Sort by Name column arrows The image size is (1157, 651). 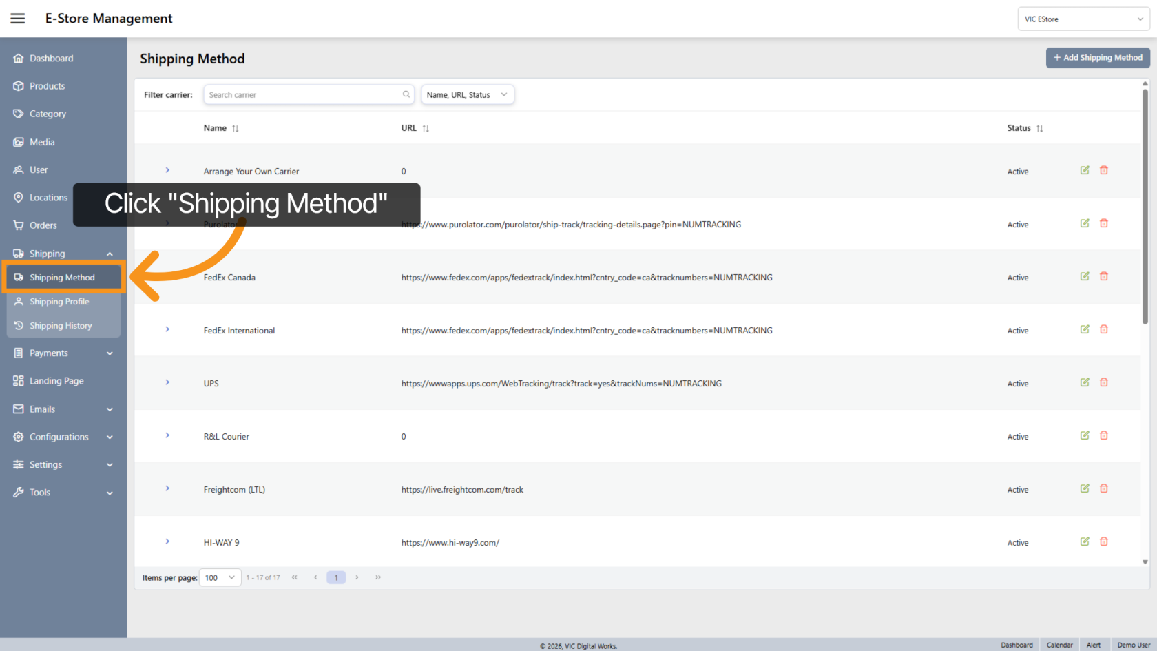pos(236,129)
